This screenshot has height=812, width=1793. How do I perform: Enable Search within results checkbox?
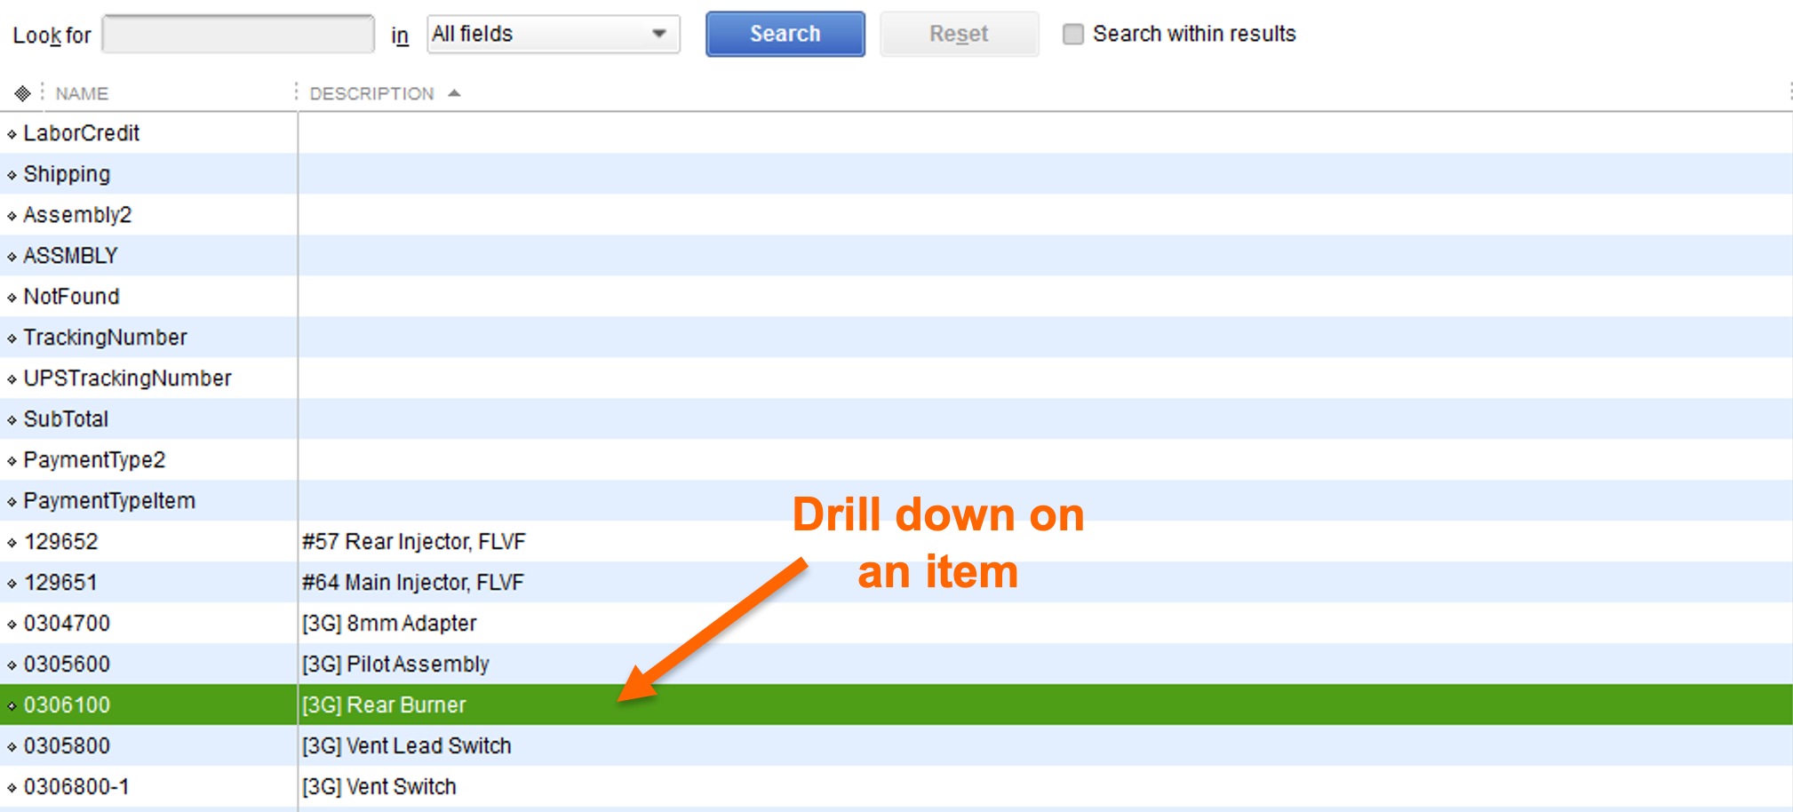tap(1073, 35)
